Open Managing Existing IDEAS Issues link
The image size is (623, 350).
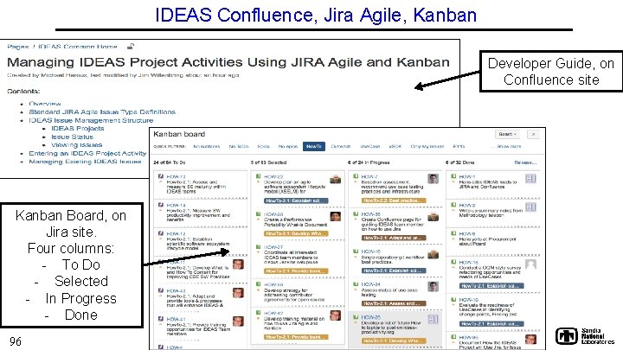pyautogui.click(x=85, y=162)
